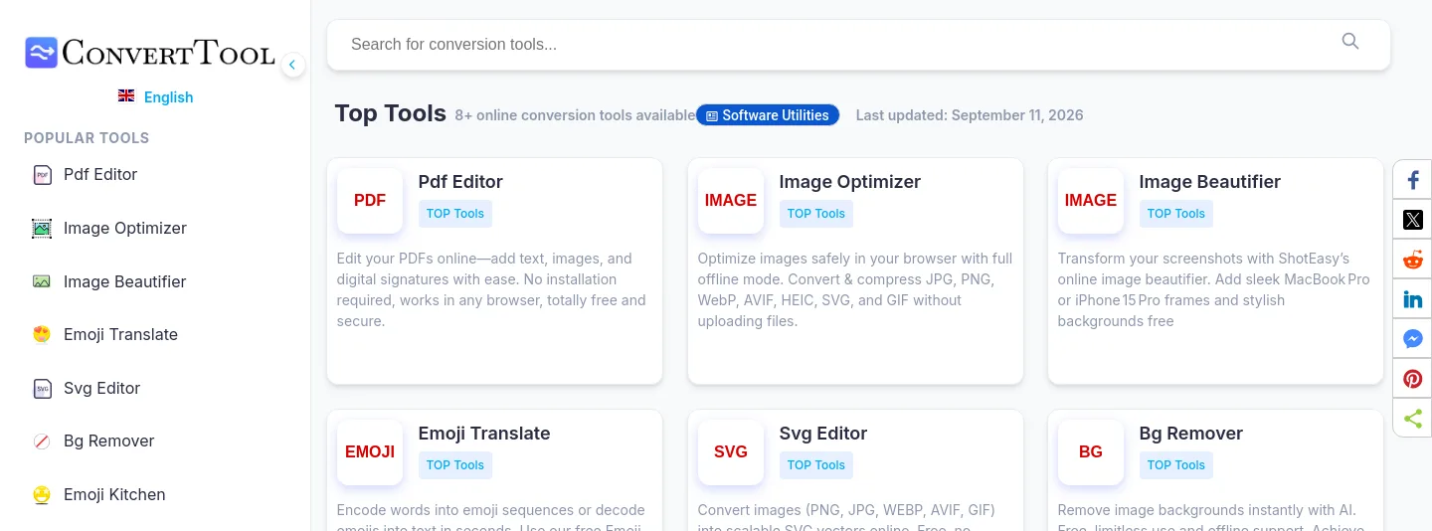Viewport: 1432px width, 531px height.
Task: Click the Pdf Editor card description text
Action: point(493,289)
